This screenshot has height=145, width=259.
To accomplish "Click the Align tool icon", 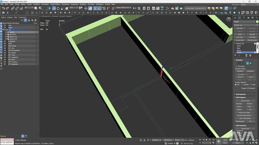I will pyautogui.click(x=139, y=8).
